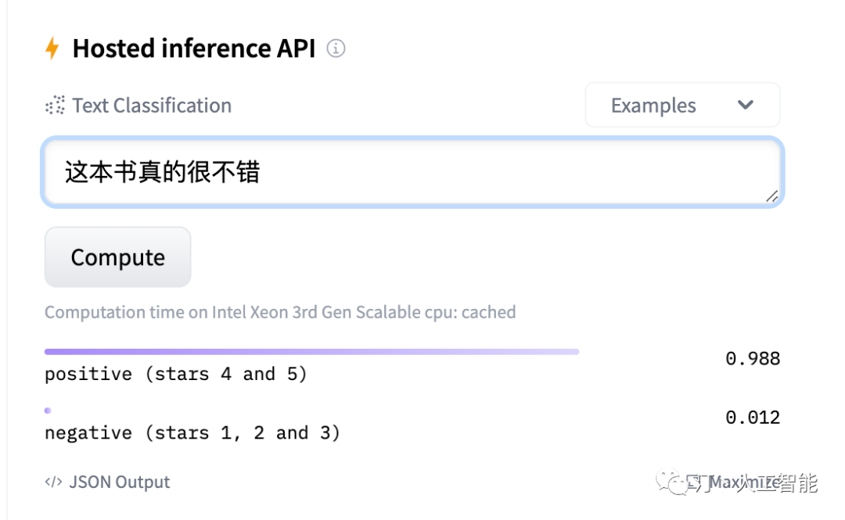Click the textarea resize handle
This screenshot has height=520, width=845.
[773, 198]
